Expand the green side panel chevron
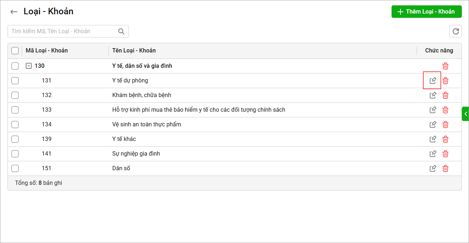Viewport: 469px width, 243px height. point(465,114)
